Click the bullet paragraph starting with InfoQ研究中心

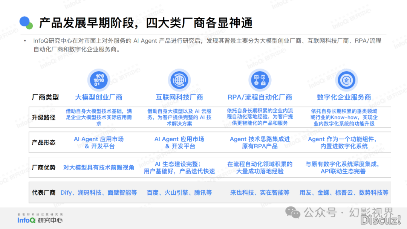pyautogui.click(x=207, y=45)
